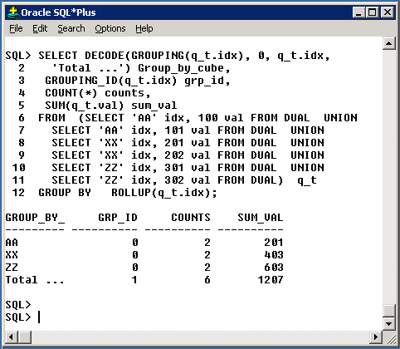
Task: Open the Edit menu
Action: click(x=40, y=28)
